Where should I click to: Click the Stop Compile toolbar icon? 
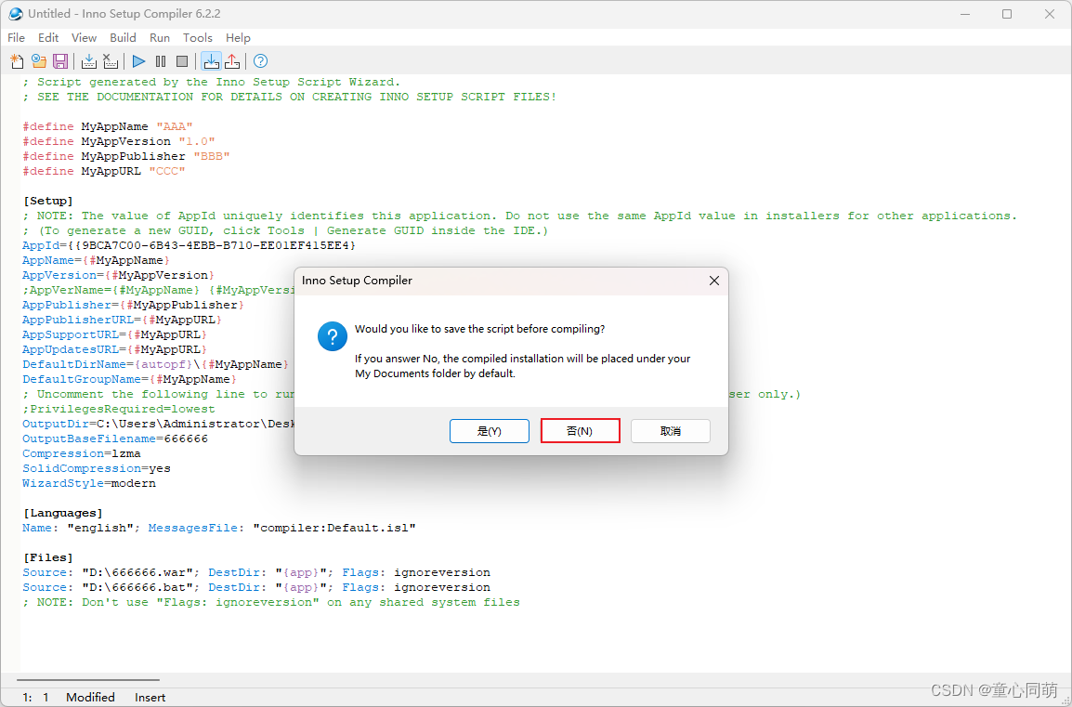click(110, 61)
